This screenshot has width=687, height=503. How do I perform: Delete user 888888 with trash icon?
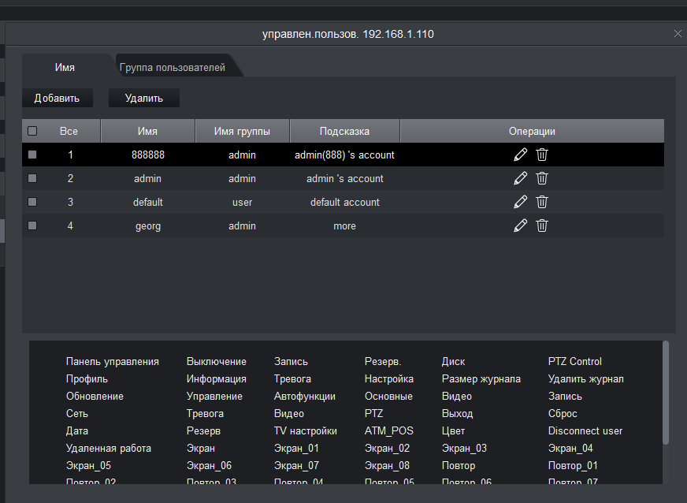[x=542, y=155]
